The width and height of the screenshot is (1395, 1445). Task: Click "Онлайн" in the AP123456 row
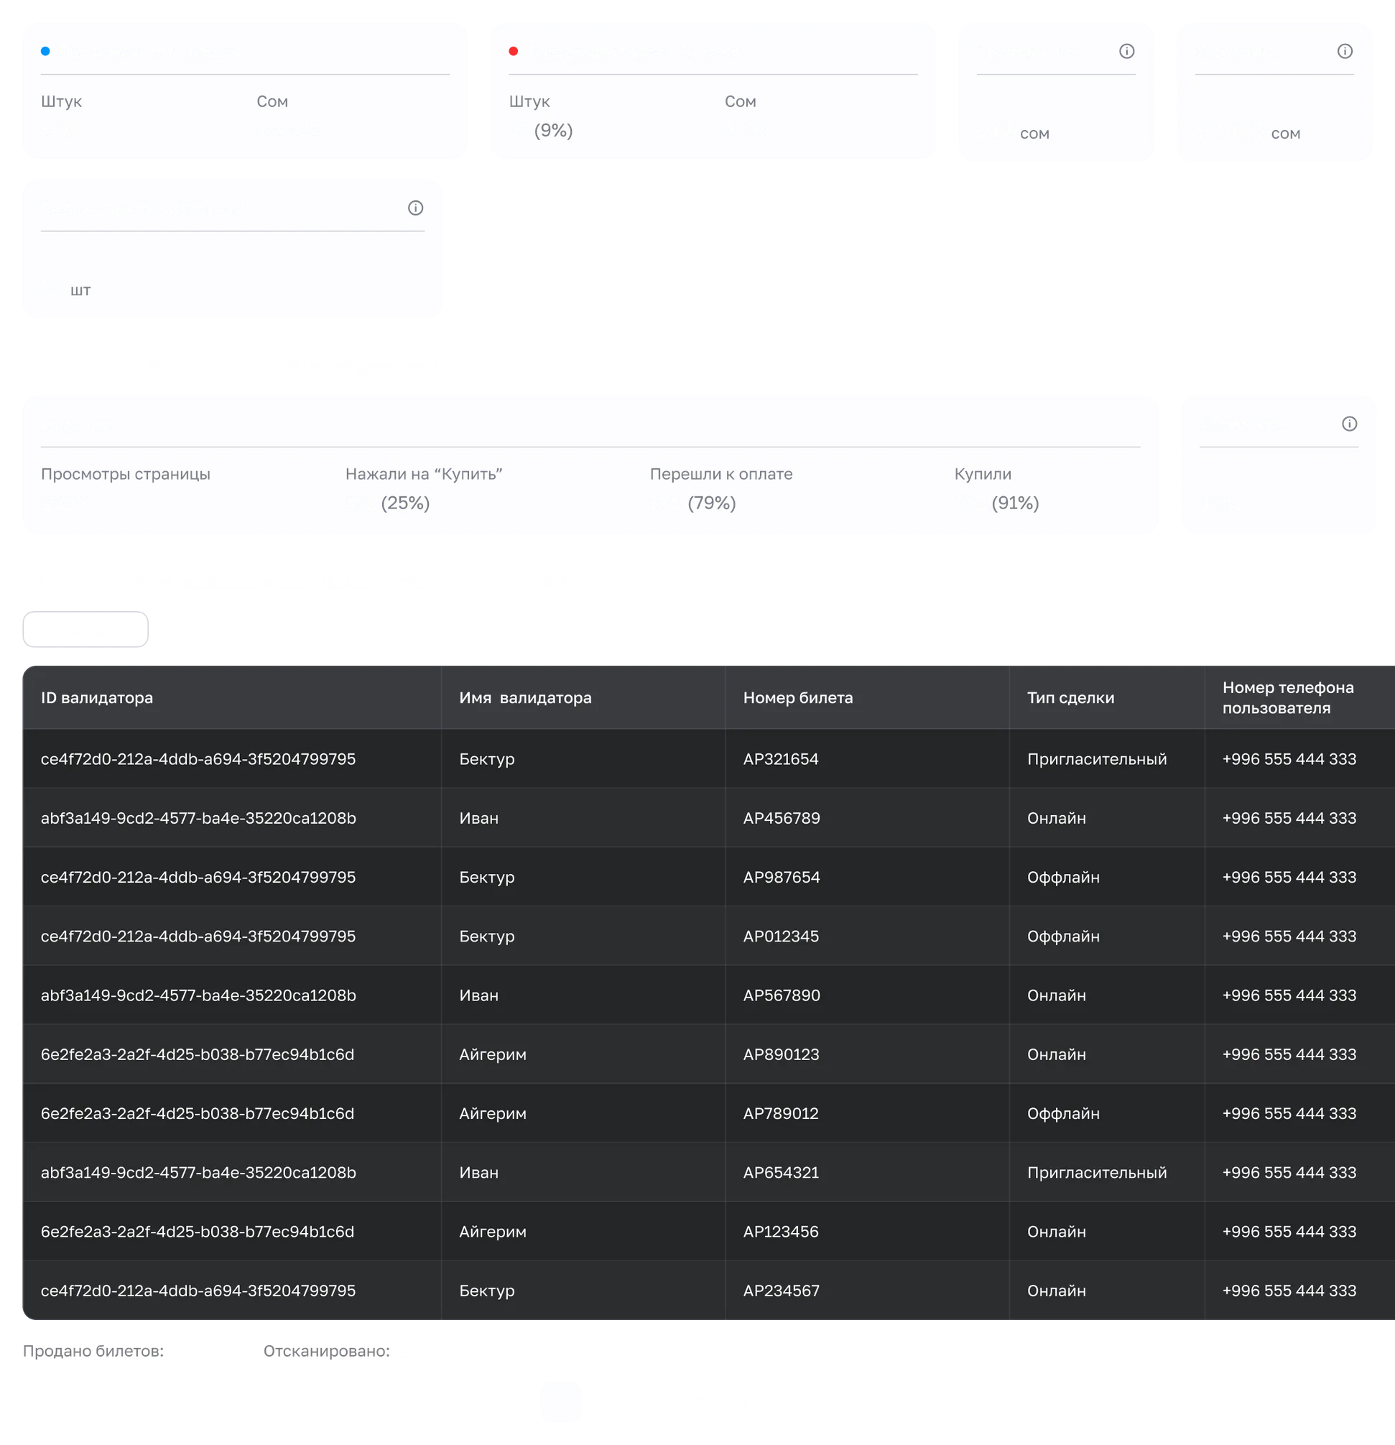[1057, 1230]
